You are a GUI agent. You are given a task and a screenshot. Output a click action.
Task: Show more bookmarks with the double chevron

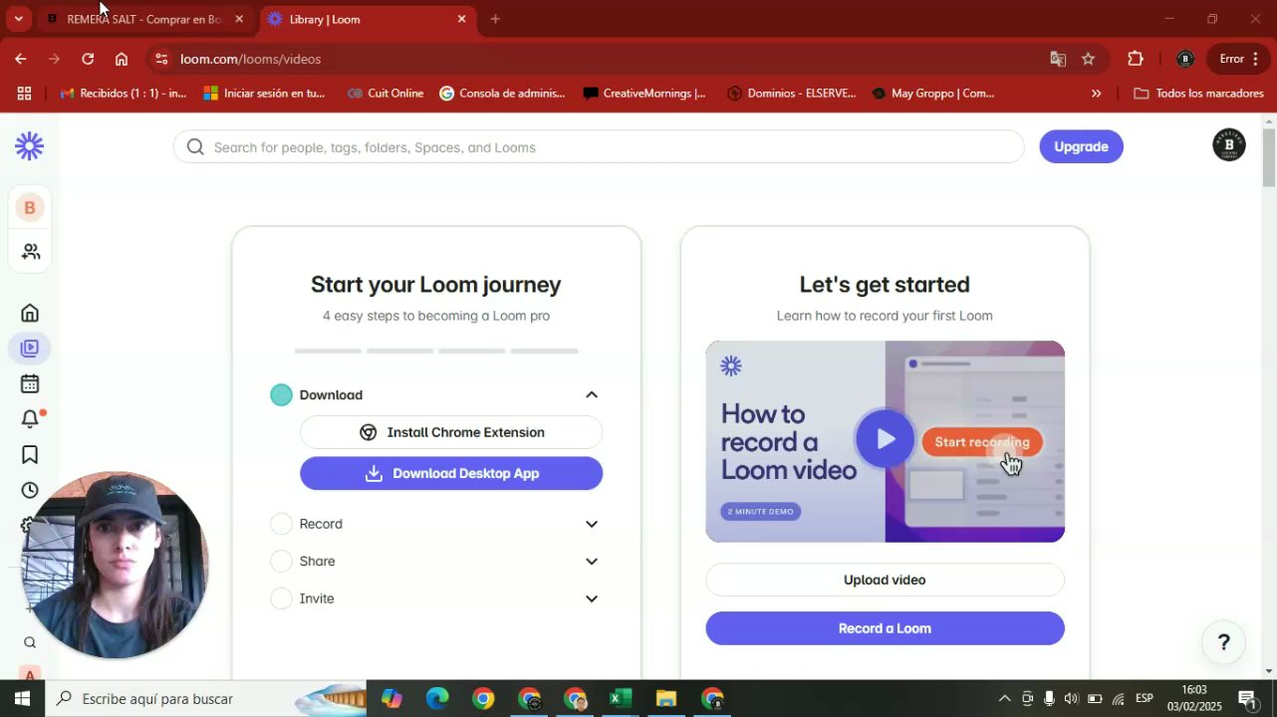point(1096,93)
